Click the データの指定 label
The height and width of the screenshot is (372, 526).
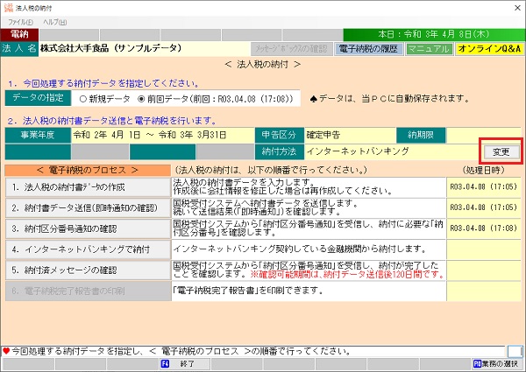pyautogui.click(x=38, y=98)
